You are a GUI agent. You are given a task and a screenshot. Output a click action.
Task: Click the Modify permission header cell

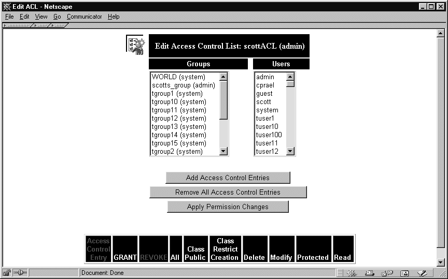(x=282, y=249)
